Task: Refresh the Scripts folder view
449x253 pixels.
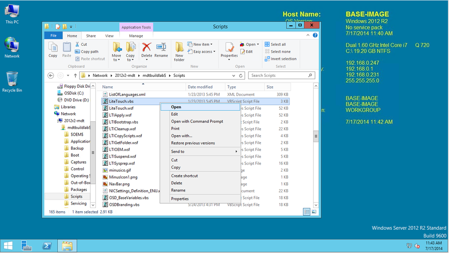Action: 241,75
